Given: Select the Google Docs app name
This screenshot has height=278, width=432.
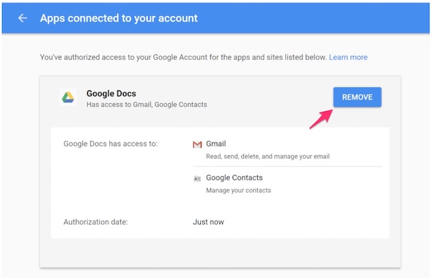Looking at the screenshot, I should coord(112,93).
